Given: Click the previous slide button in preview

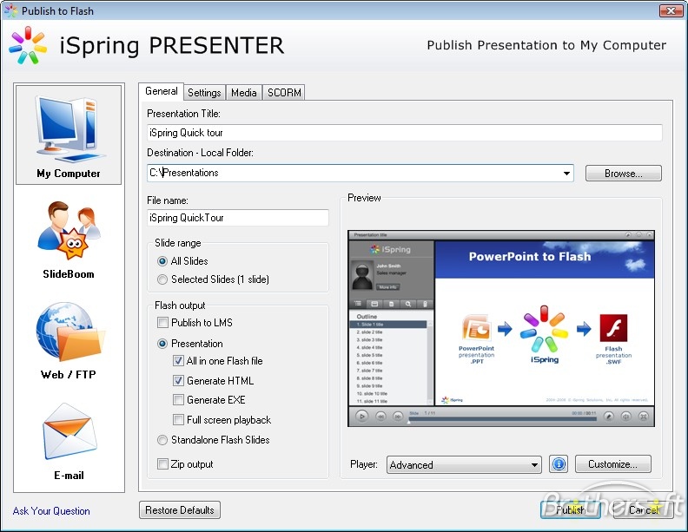Looking at the screenshot, I should coord(380,416).
